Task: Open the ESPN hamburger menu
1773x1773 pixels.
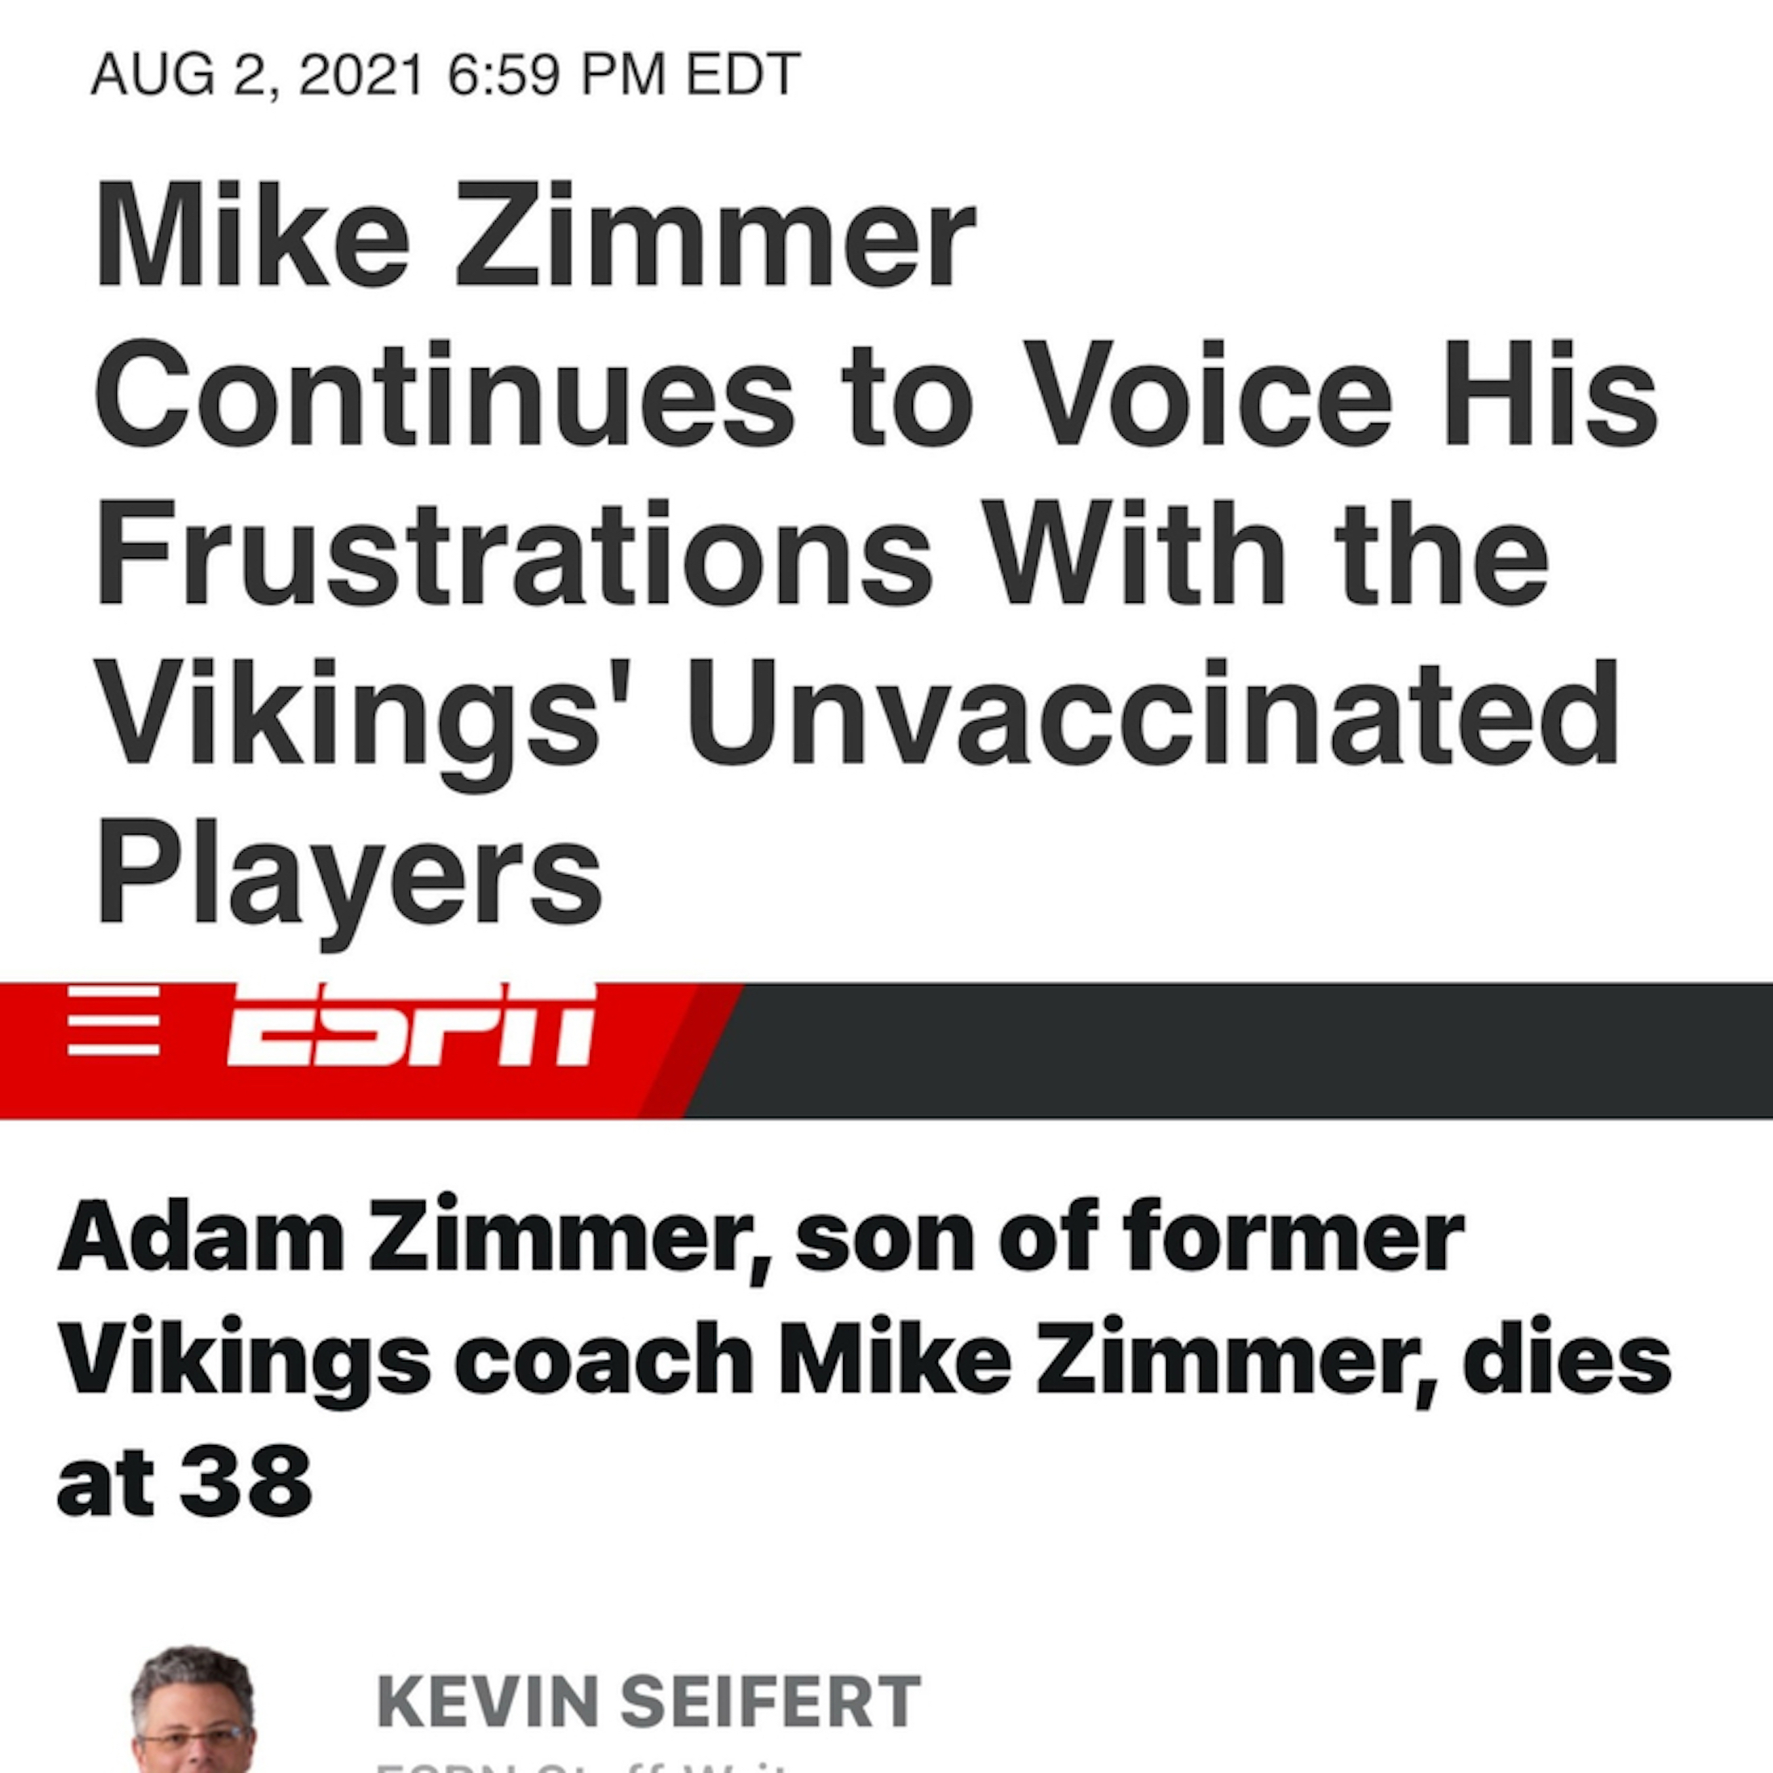Action: point(114,1020)
